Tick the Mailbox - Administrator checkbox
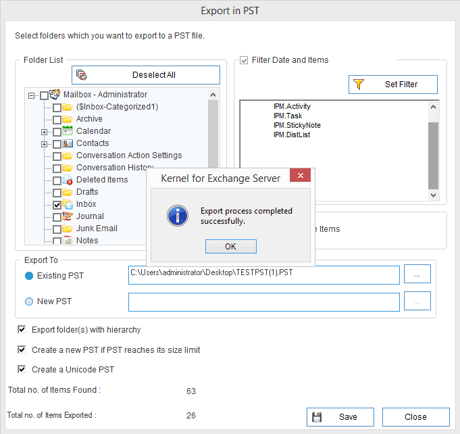This screenshot has height=434, width=460. [44, 96]
